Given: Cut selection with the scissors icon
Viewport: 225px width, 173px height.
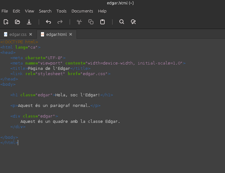Looking at the screenshot, I should [x=79, y=22].
